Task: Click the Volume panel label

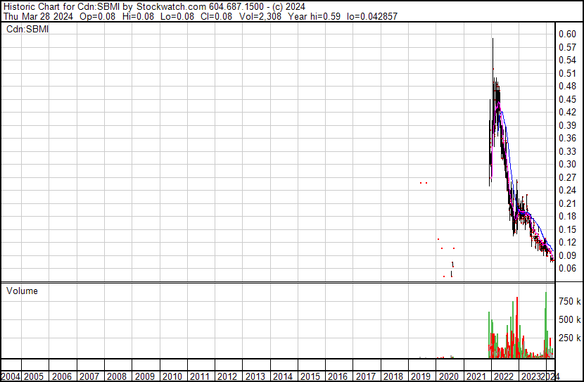Action: (22, 291)
